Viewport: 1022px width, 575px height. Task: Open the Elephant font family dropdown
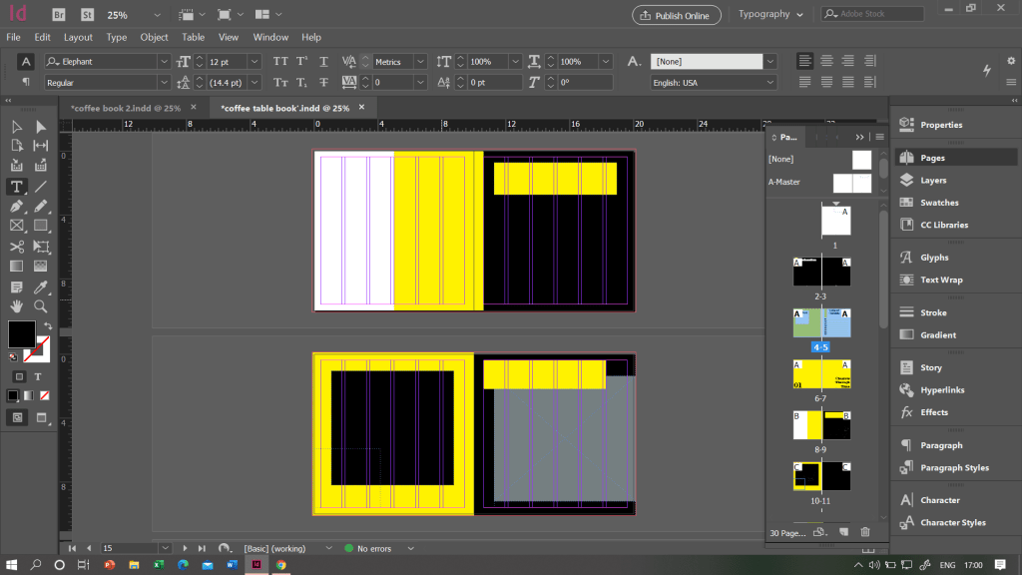[x=164, y=62]
